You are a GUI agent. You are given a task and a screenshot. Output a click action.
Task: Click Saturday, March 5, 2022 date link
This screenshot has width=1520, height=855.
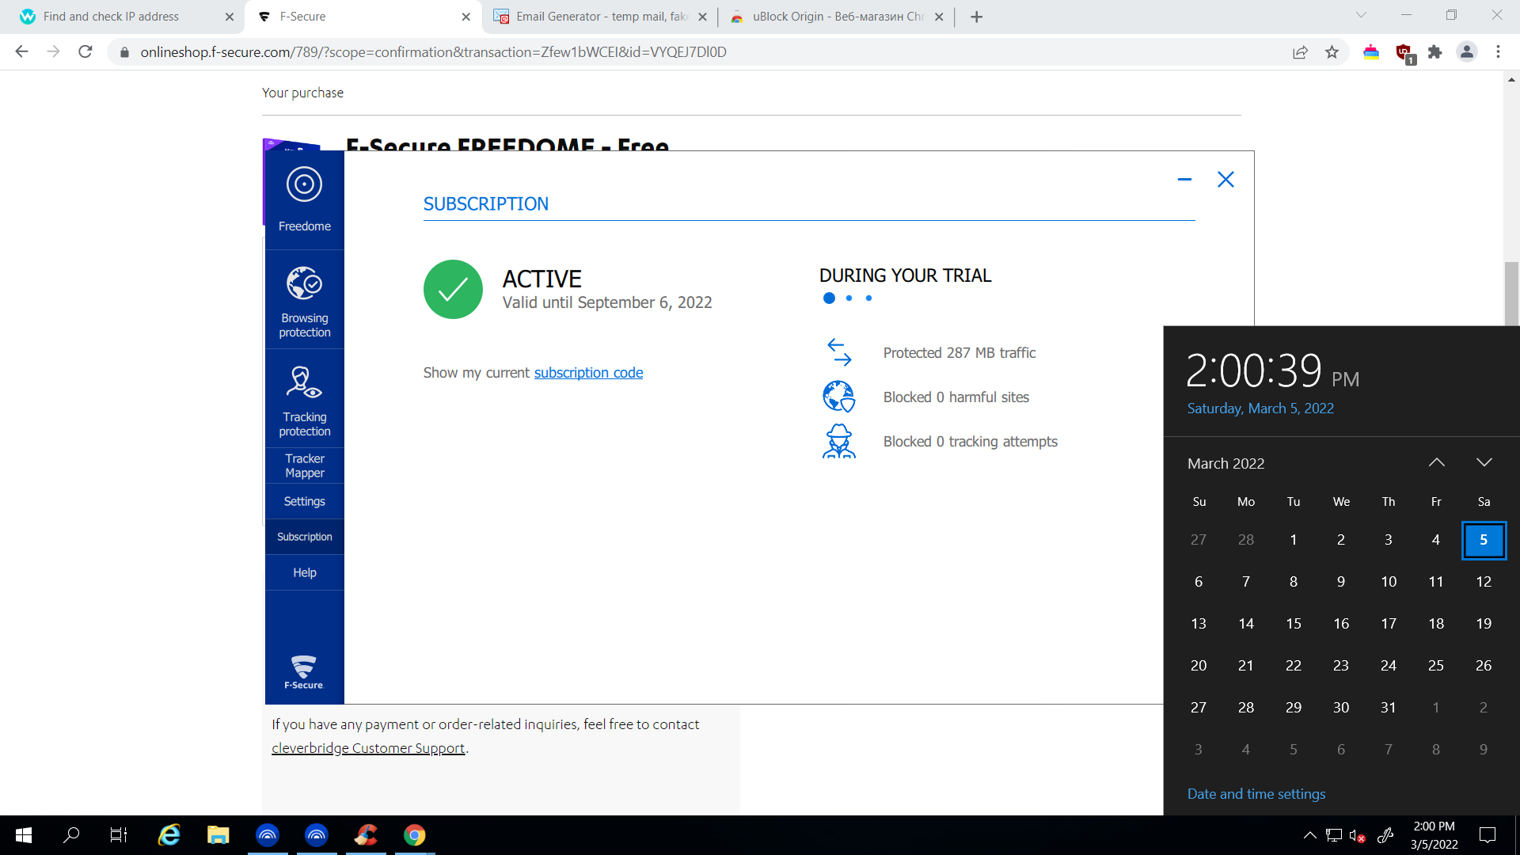[1260, 408]
